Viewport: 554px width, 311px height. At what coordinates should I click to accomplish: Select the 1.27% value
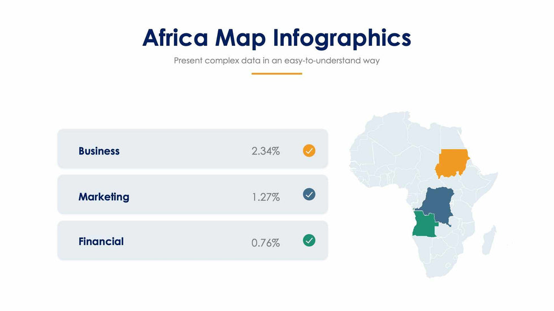click(x=266, y=197)
